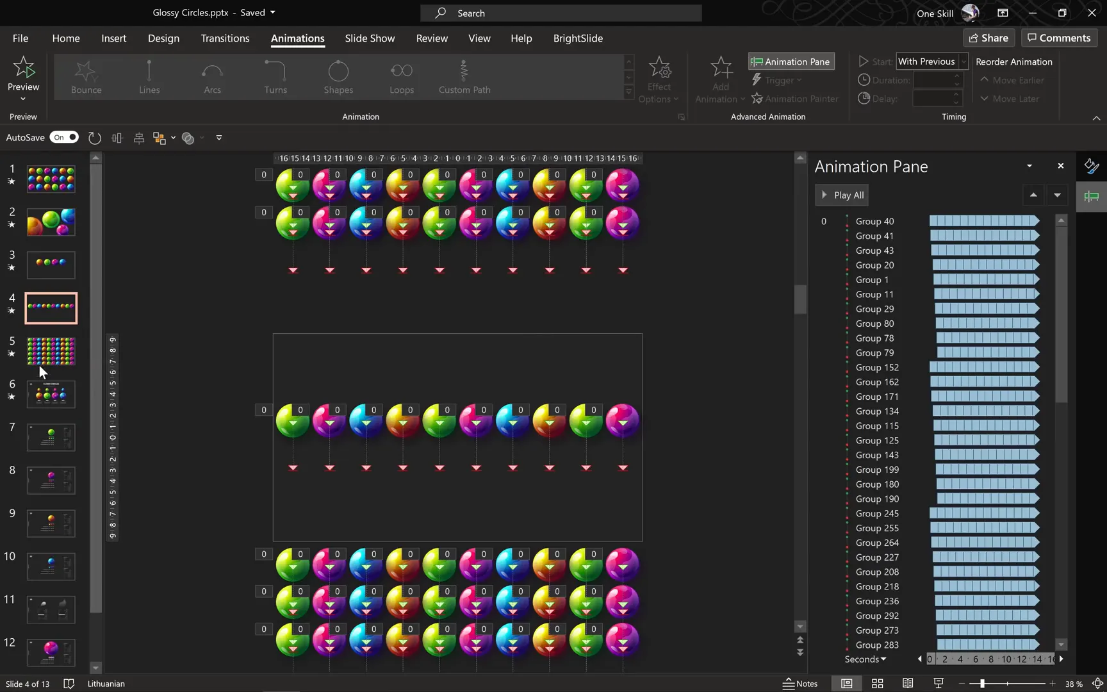The height and width of the screenshot is (692, 1107).
Task: Select slide 7 thumbnail
Action: point(51,437)
